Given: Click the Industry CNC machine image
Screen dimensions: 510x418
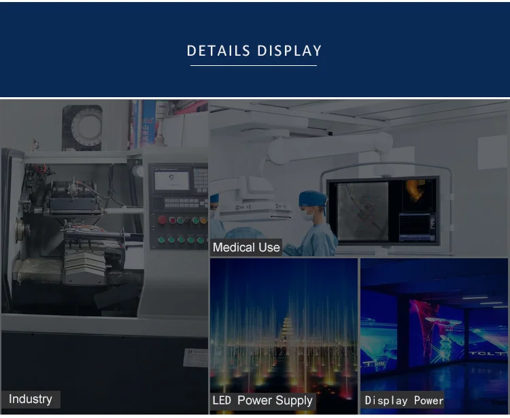Looking at the screenshot, I should (104, 257).
